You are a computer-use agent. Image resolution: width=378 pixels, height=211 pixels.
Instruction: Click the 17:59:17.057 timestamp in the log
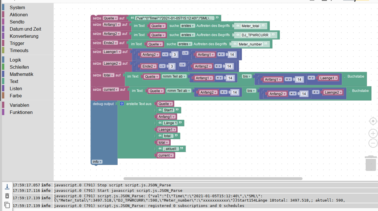(26, 185)
